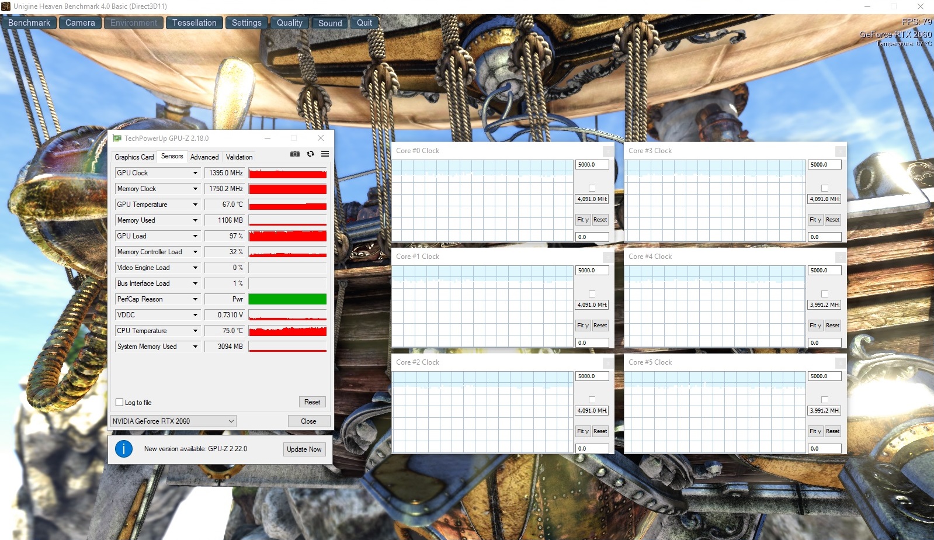Switch to the Advanced tab
The height and width of the screenshot is (540, 934).
[x=204, y=157]
